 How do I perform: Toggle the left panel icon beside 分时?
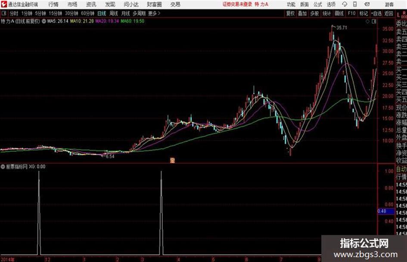click(3, 13)
